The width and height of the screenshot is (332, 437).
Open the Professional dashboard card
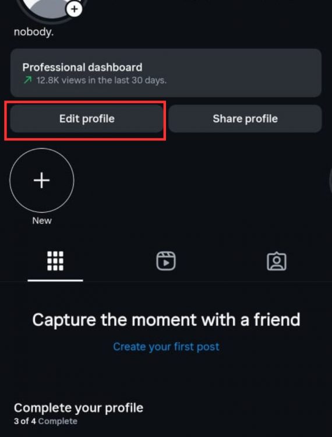point(166,73)
